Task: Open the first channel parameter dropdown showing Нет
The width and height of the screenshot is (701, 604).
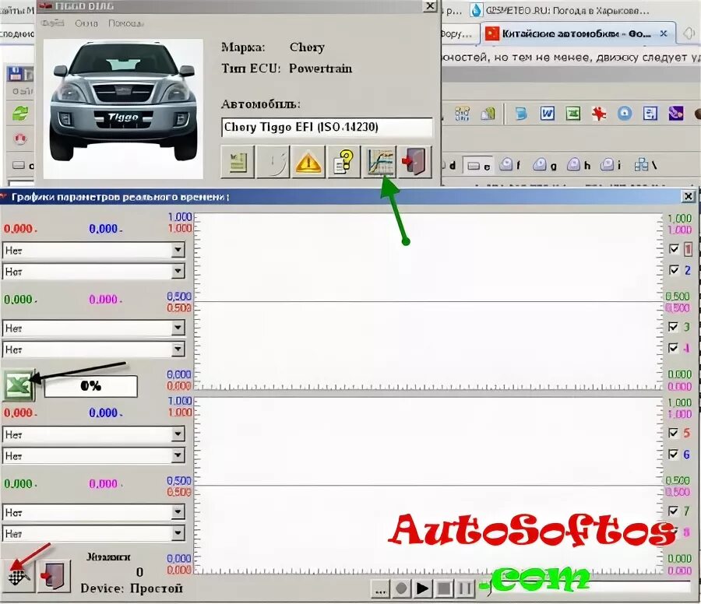Action: click(93, 250)
